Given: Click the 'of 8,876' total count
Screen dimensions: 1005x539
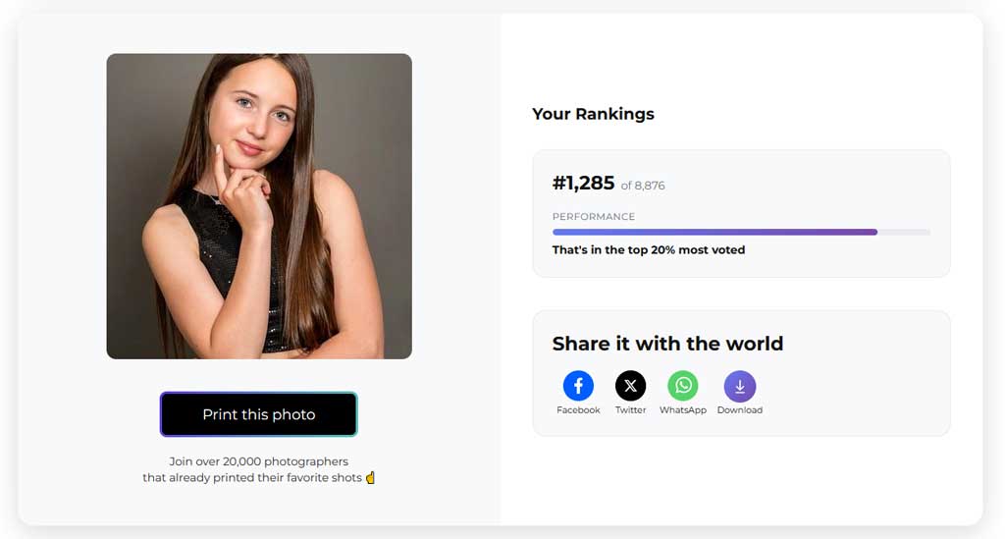Looking at the screenshot, I should pos(643,186).
